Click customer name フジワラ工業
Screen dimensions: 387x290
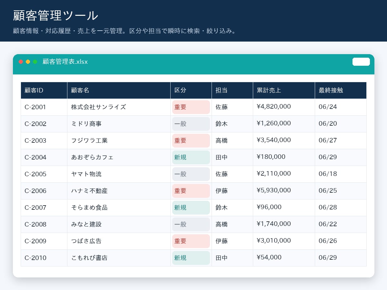click(x=89, y=141)
